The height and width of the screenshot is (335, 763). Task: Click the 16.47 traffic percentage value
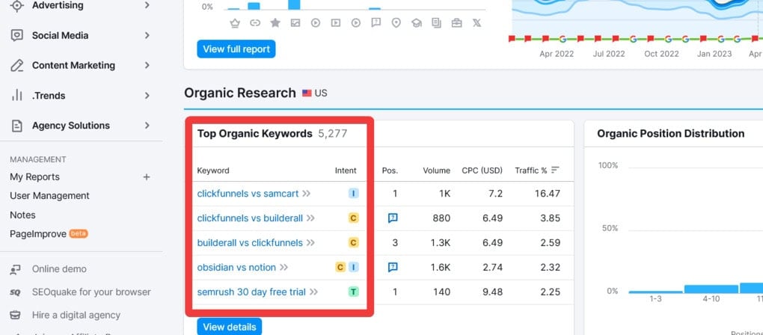(547, 194)
